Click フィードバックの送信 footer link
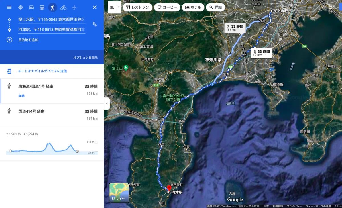 [x=318, y=206]
